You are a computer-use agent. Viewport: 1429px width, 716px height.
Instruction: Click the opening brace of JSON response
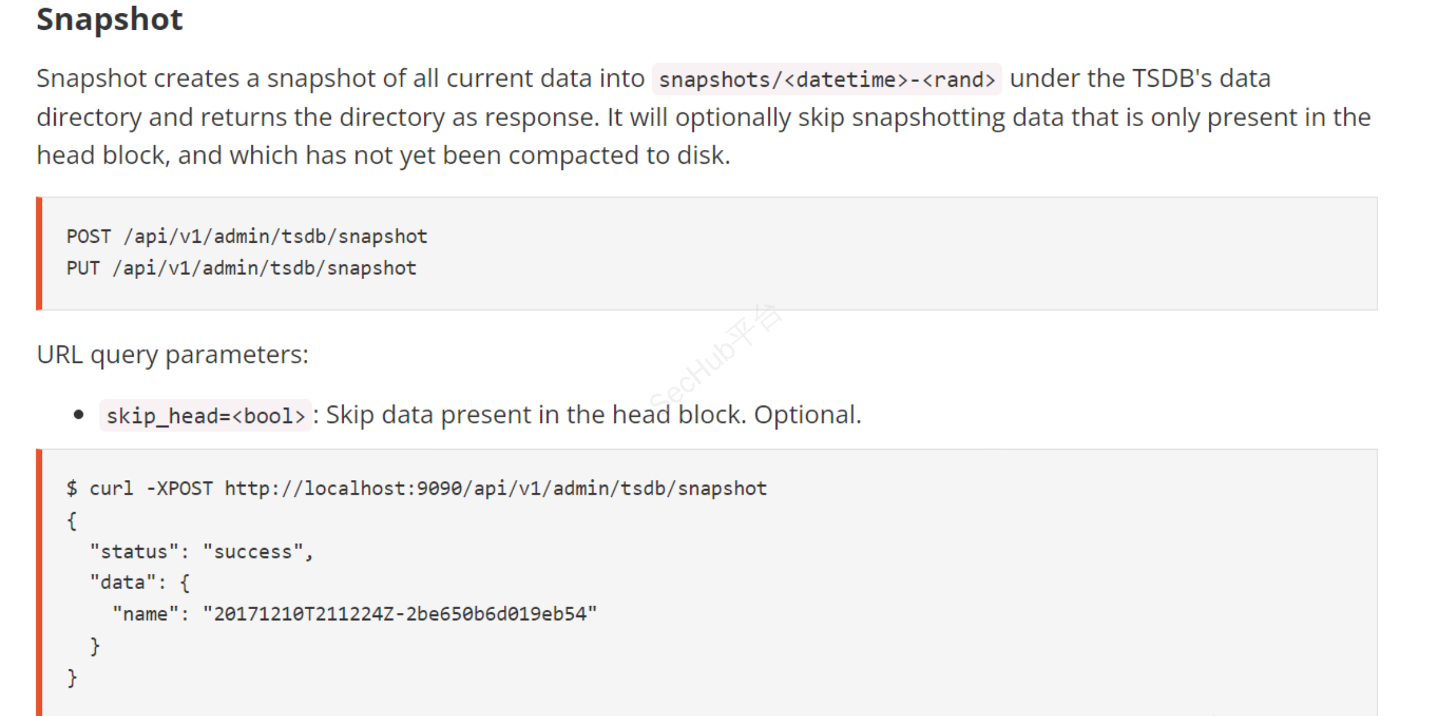(72, 520)
